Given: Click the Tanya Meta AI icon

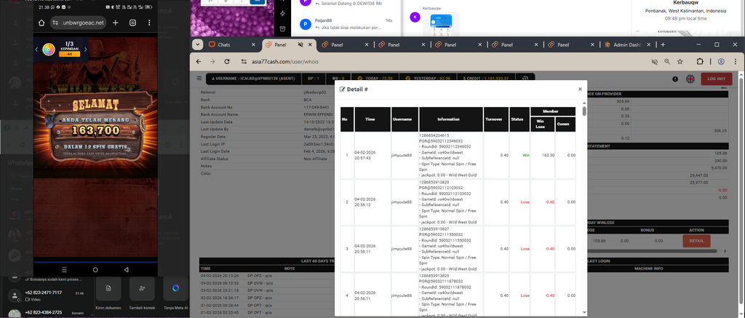Looking at the screenshot, I should click(176, 289).
